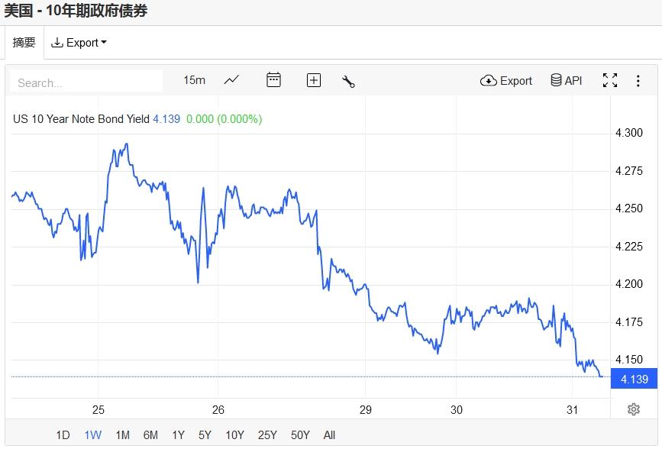Screen dimensions: 662x449
Task: Click the 4.139 current price label
Action: [x=635, y=380]
